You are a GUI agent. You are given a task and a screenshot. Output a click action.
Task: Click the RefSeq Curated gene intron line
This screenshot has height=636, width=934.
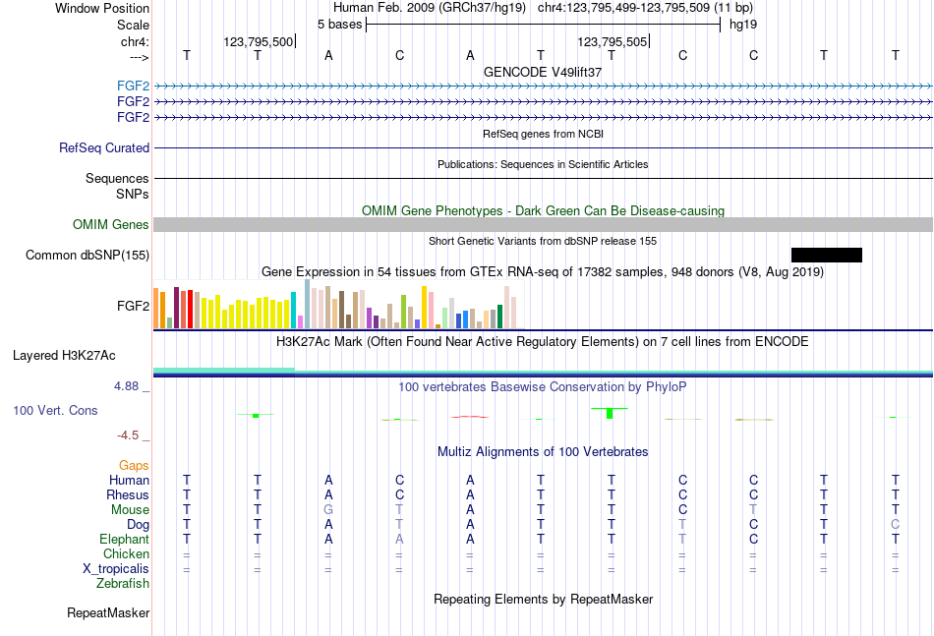(544, 147)
